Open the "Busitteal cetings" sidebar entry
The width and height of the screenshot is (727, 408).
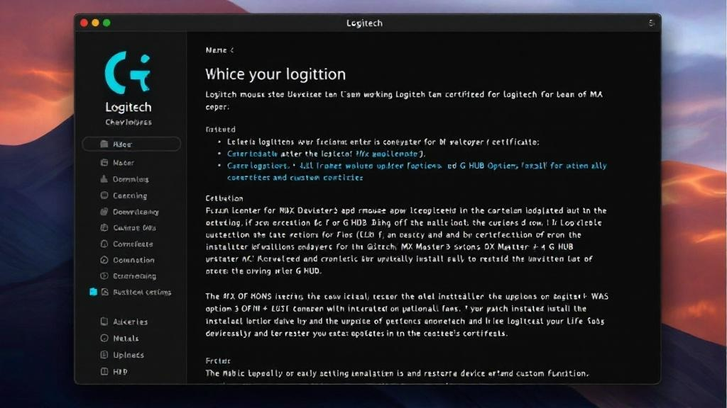point(141,293)
